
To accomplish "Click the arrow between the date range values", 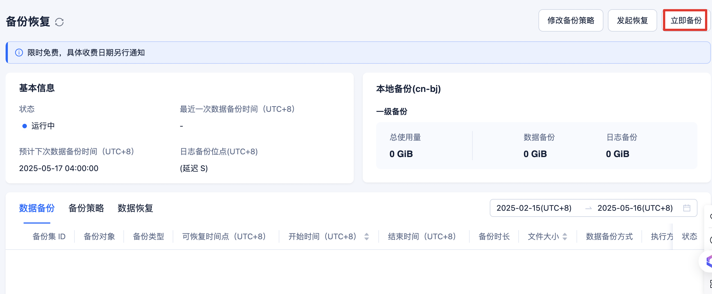I will coord(588,208).
